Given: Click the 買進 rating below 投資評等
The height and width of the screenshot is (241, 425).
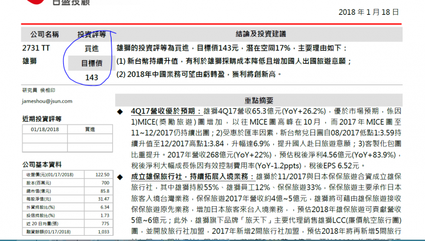Looking at the screenshot, I should click(x=91, y=49).
